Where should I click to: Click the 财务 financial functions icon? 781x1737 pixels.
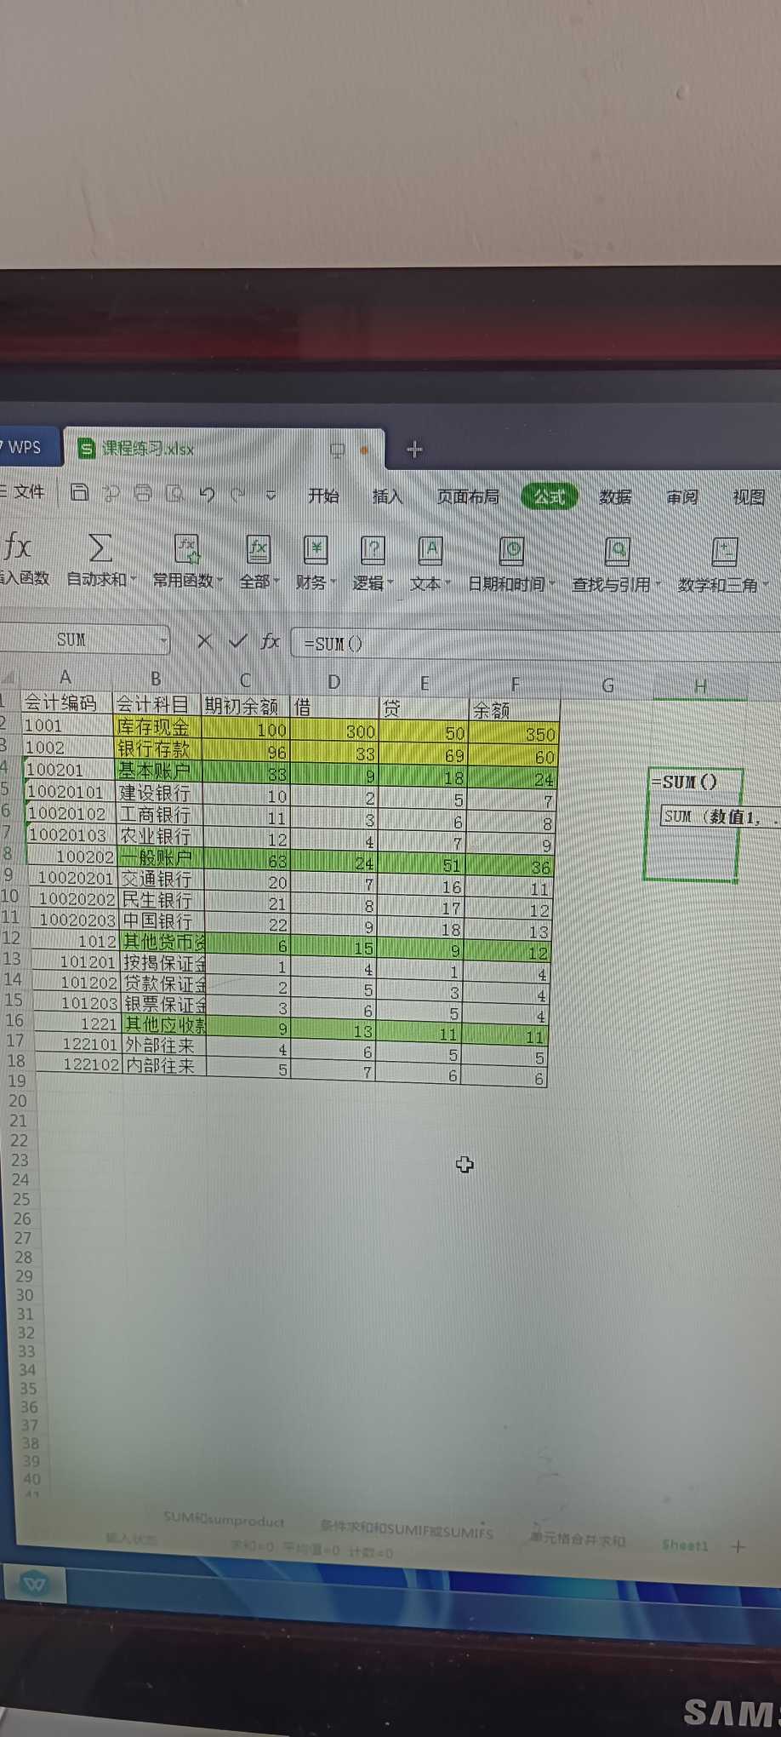(x=316, y=551)
